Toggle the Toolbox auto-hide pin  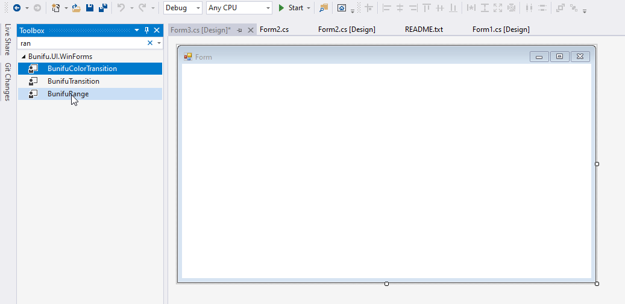(x=146, y=30)
